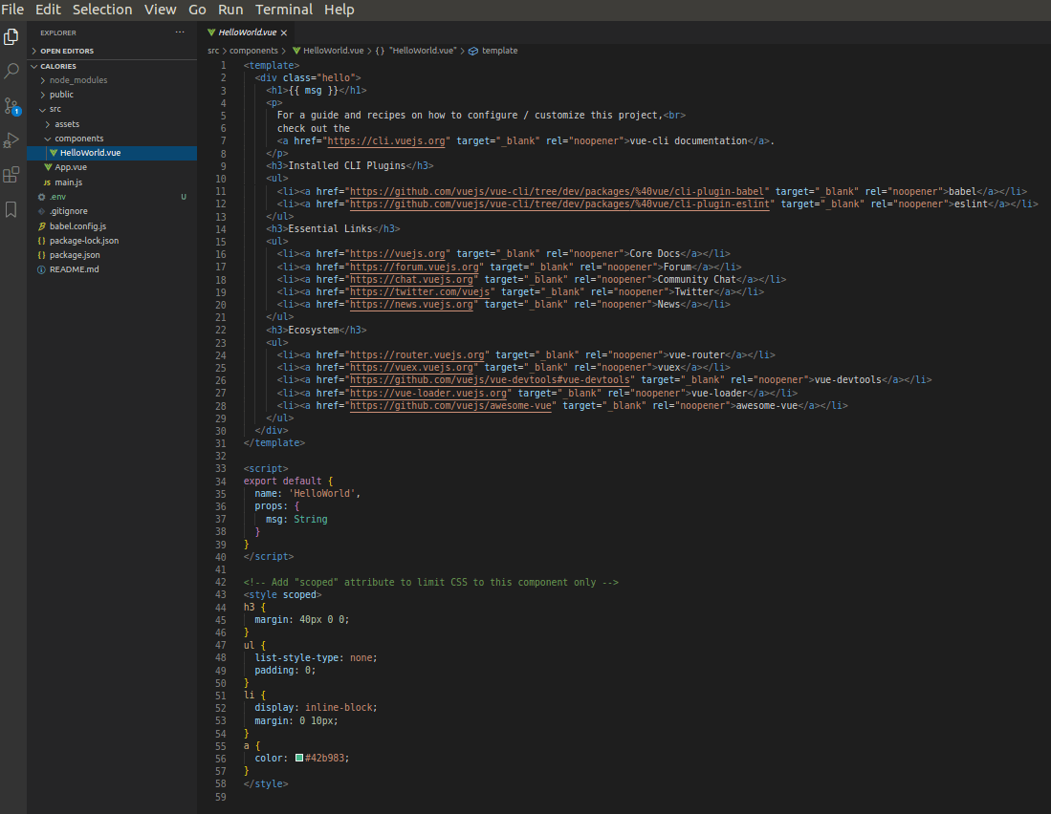1051x814 pixels.
Task: Open the Search view icon
Action: tap(11, 71)
